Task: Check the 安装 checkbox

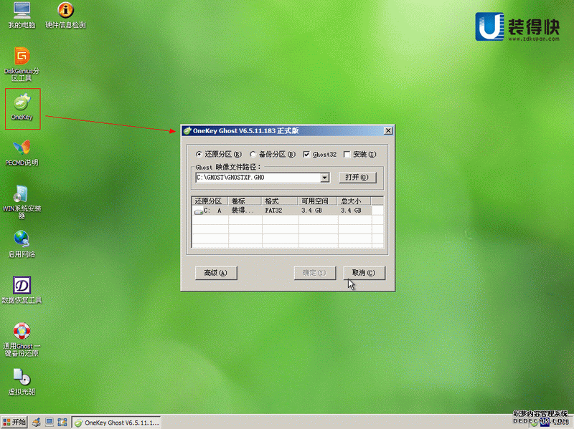Action: [x=347, y=155]
